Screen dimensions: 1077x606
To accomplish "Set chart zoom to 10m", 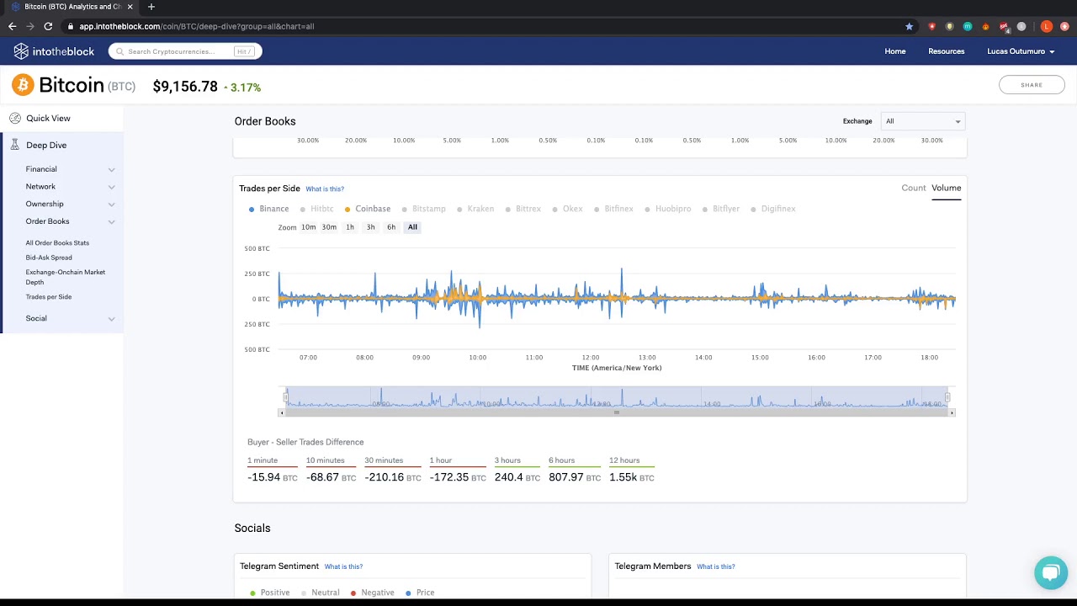I will (309, 227).
